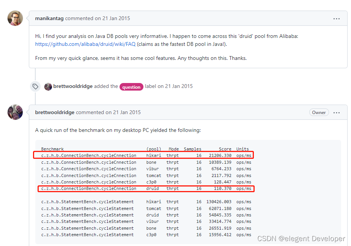Click the StatementBench tomcat score 62071.180
The height and width of the screenshot is (246, 351).
coord(220,208)
